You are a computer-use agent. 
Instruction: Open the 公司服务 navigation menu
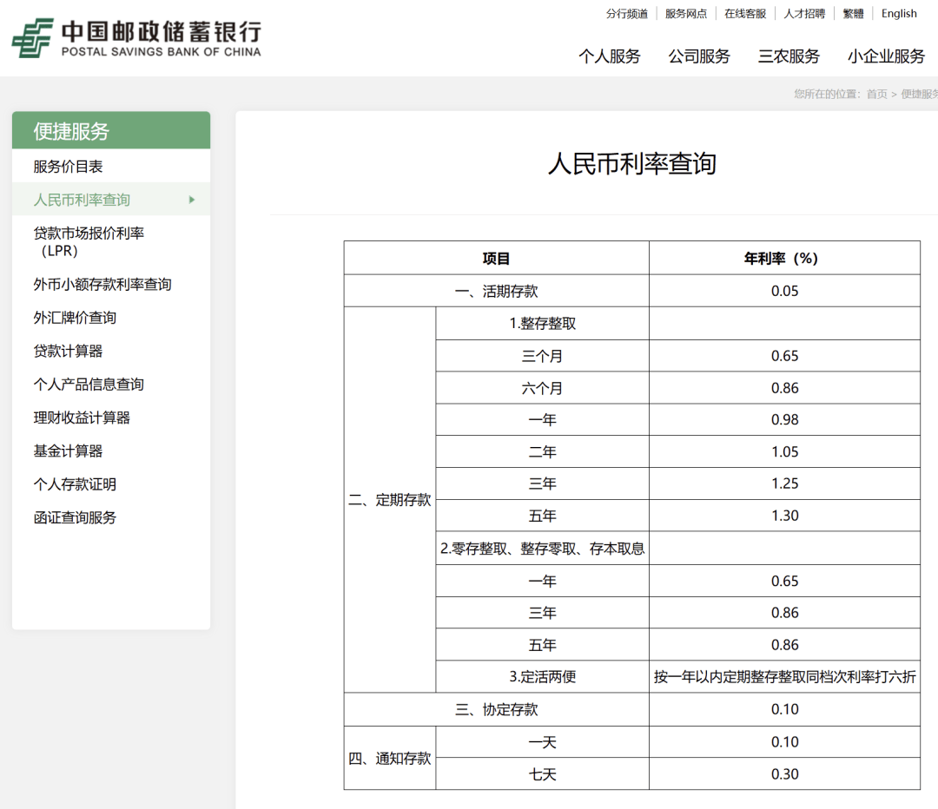[699, 56]
